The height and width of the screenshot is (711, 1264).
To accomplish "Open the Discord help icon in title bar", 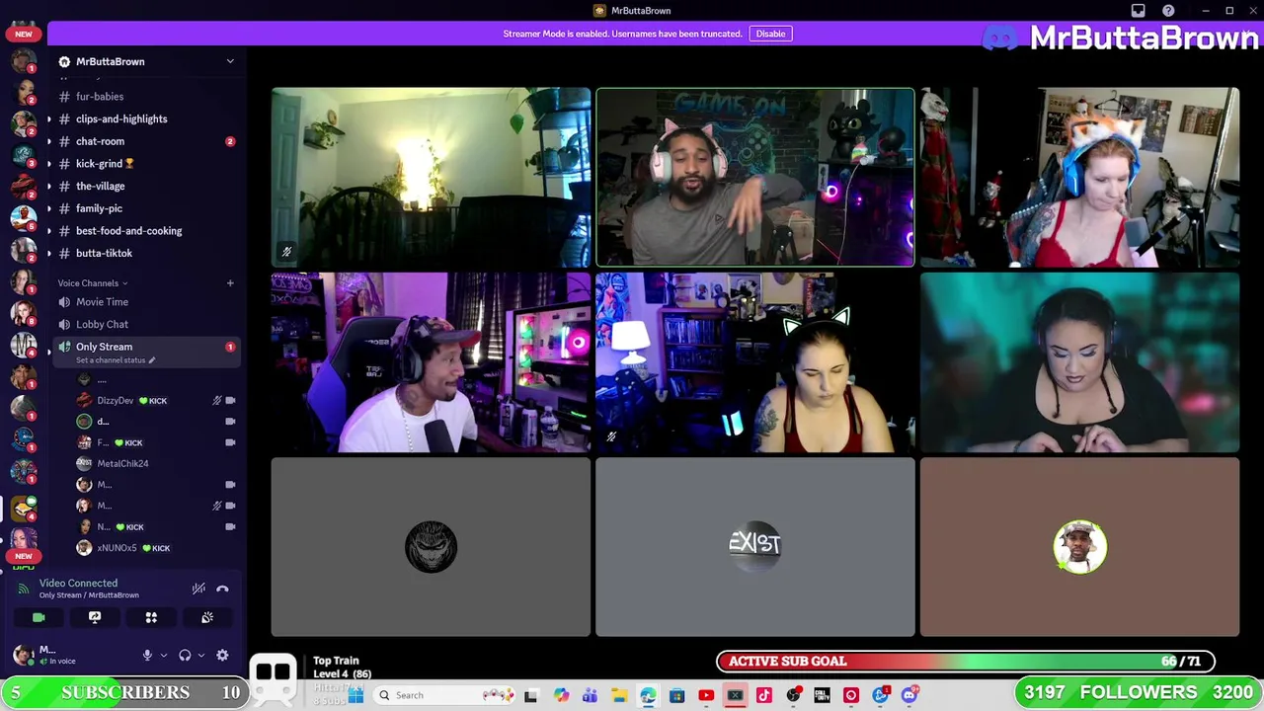I will [x=1168, y=11].
